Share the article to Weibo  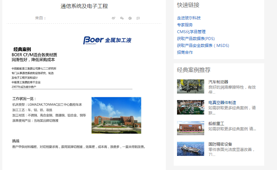click(113, 18)
